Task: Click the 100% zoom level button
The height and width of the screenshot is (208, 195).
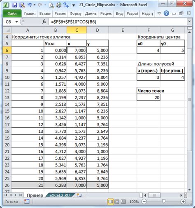Action: coord(134,201)
